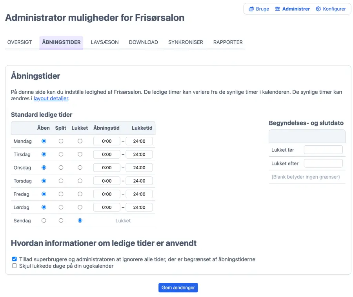Switch to the Oversigt tab
The height and width of the screenshot is (297, 353).
click(20, 42)
